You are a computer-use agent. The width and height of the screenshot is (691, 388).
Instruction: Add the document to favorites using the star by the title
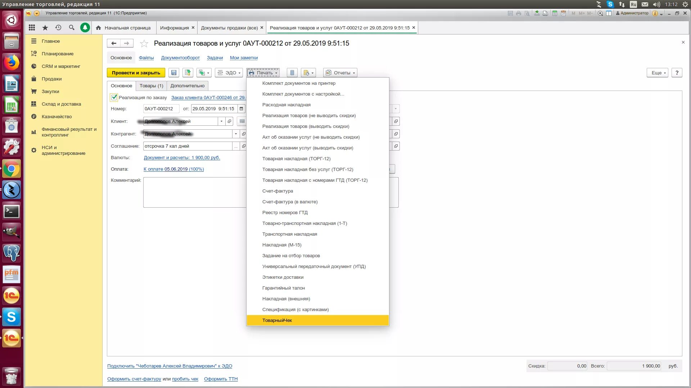(144, 43)
